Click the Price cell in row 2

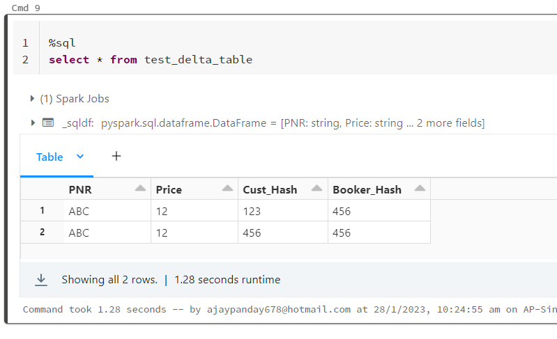click(x=162, y=233)
